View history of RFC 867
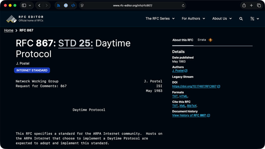The width and height of the screenshot is (265, 149). tap(189, 115)
